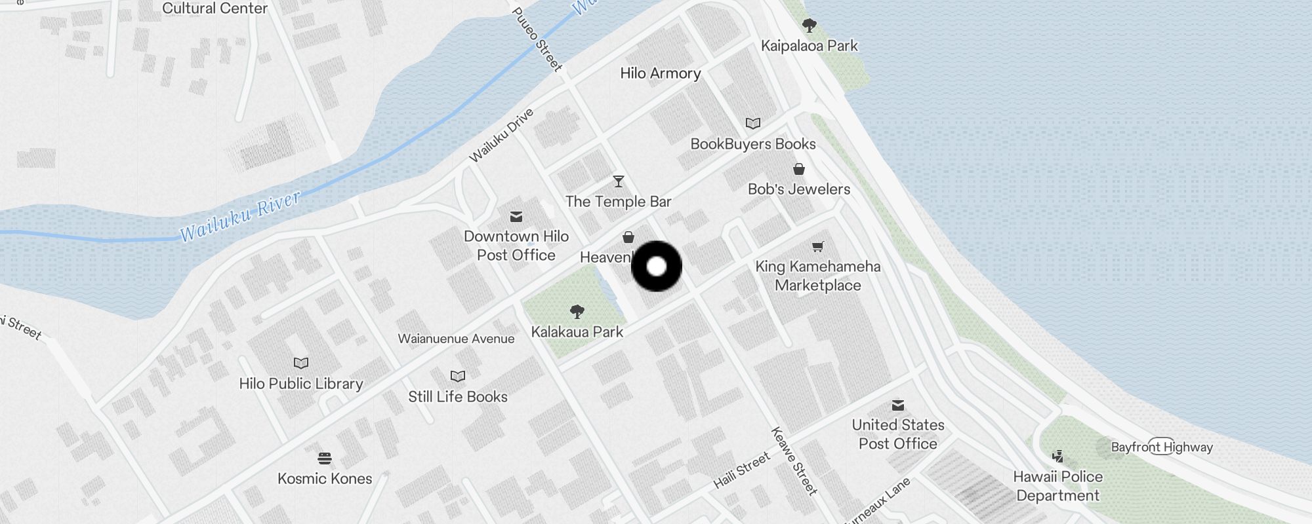
Task: Select the Wailuku River label
Action: tap(240, 216)
